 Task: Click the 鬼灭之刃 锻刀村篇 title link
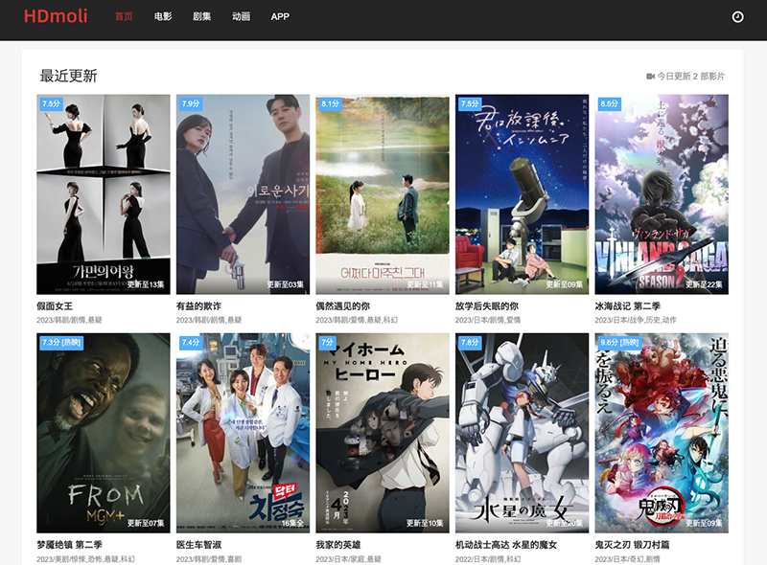632,545
